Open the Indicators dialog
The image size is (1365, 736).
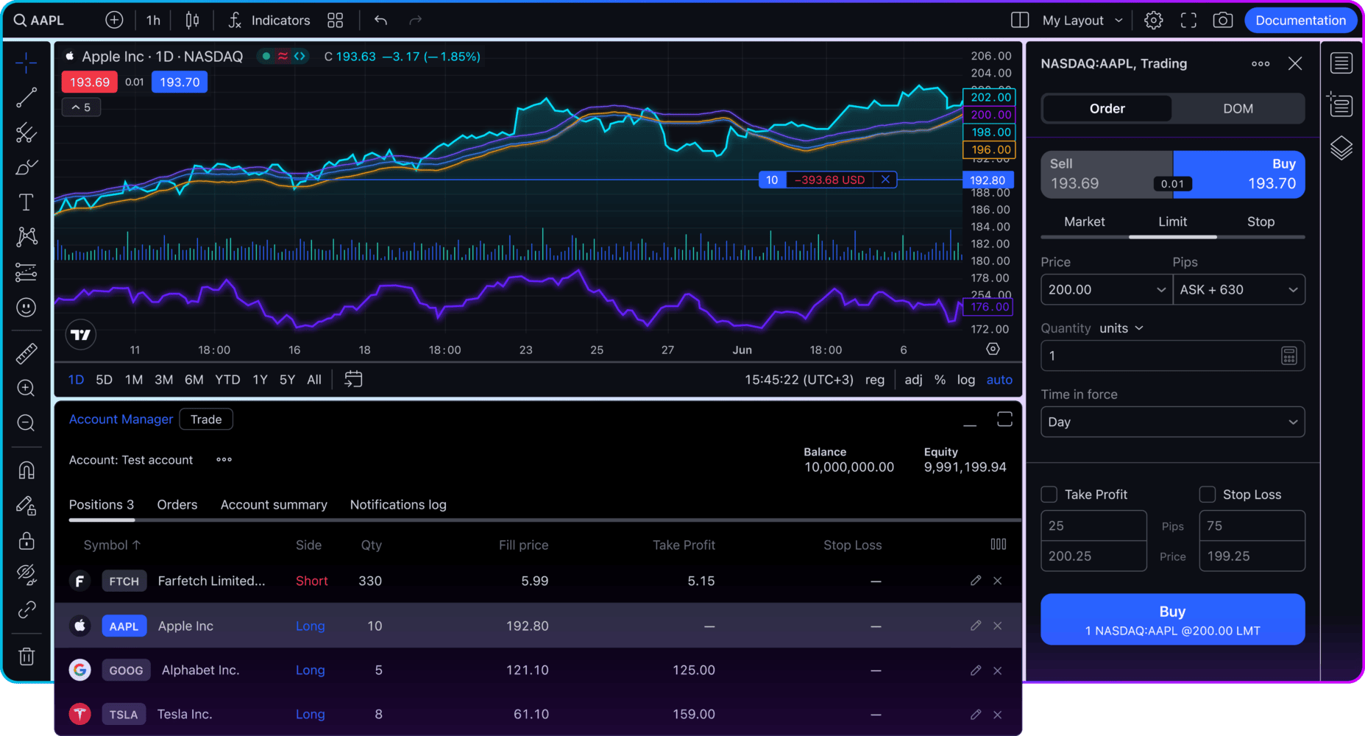click(x=269, y=20)
